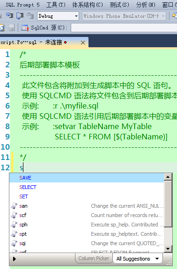Choose the spt snippet suggestion
The width and height of the screenshot is (177, 269).
[x=87, y=234]
